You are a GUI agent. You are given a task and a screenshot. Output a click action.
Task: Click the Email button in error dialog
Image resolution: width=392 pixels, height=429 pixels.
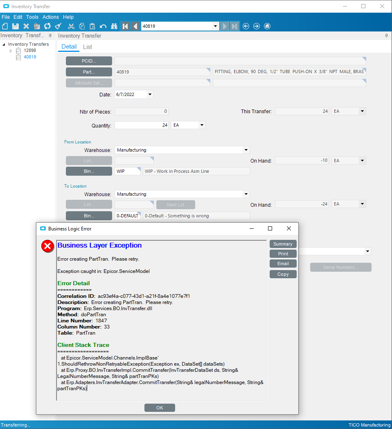(283, 264)
